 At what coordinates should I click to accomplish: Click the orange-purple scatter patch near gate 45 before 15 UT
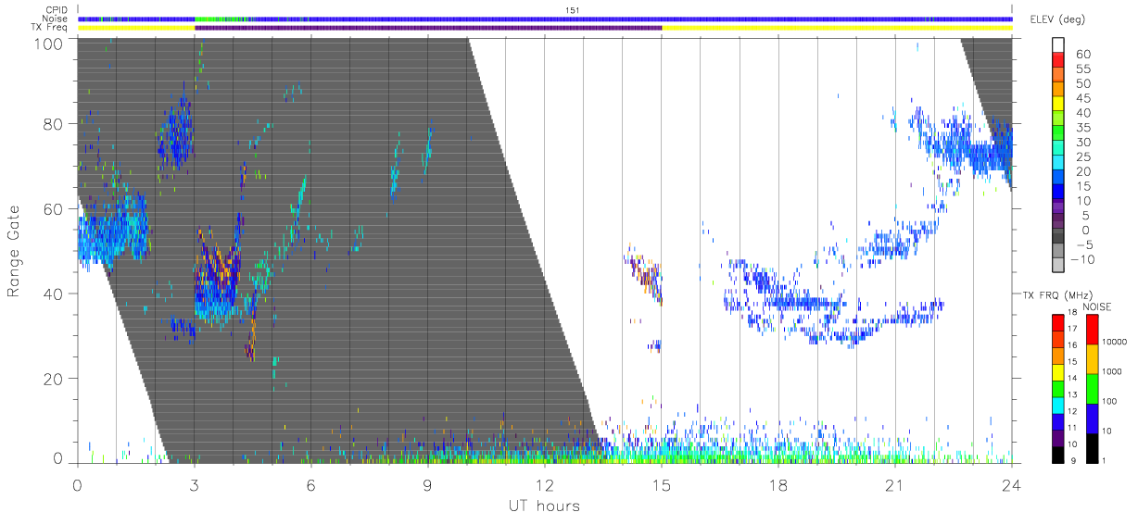645,274
